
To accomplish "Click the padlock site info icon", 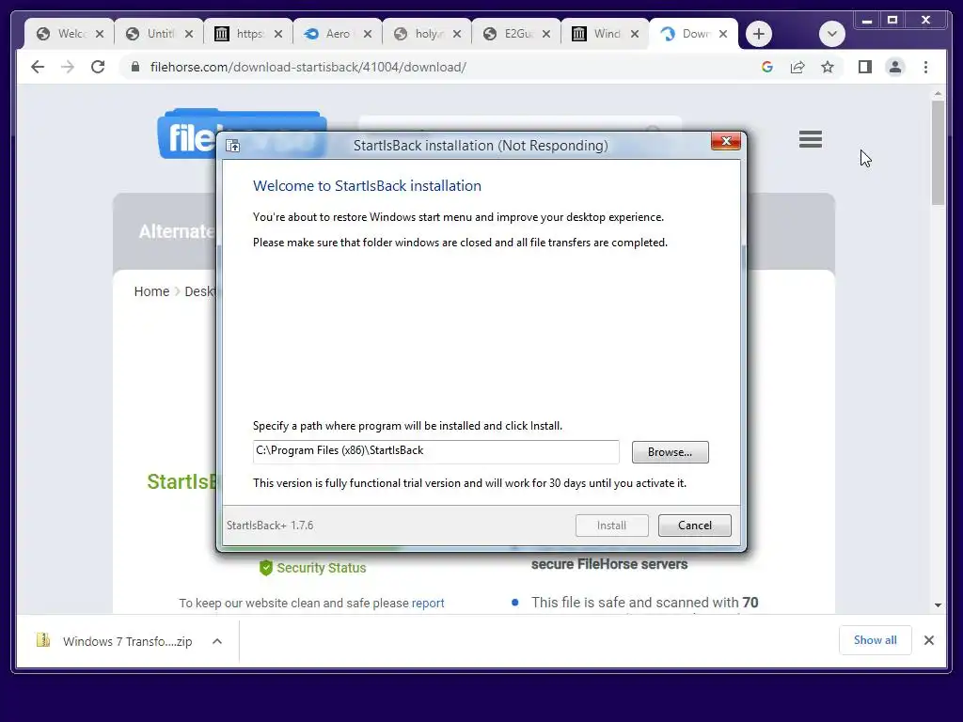I will coord(135,67).
